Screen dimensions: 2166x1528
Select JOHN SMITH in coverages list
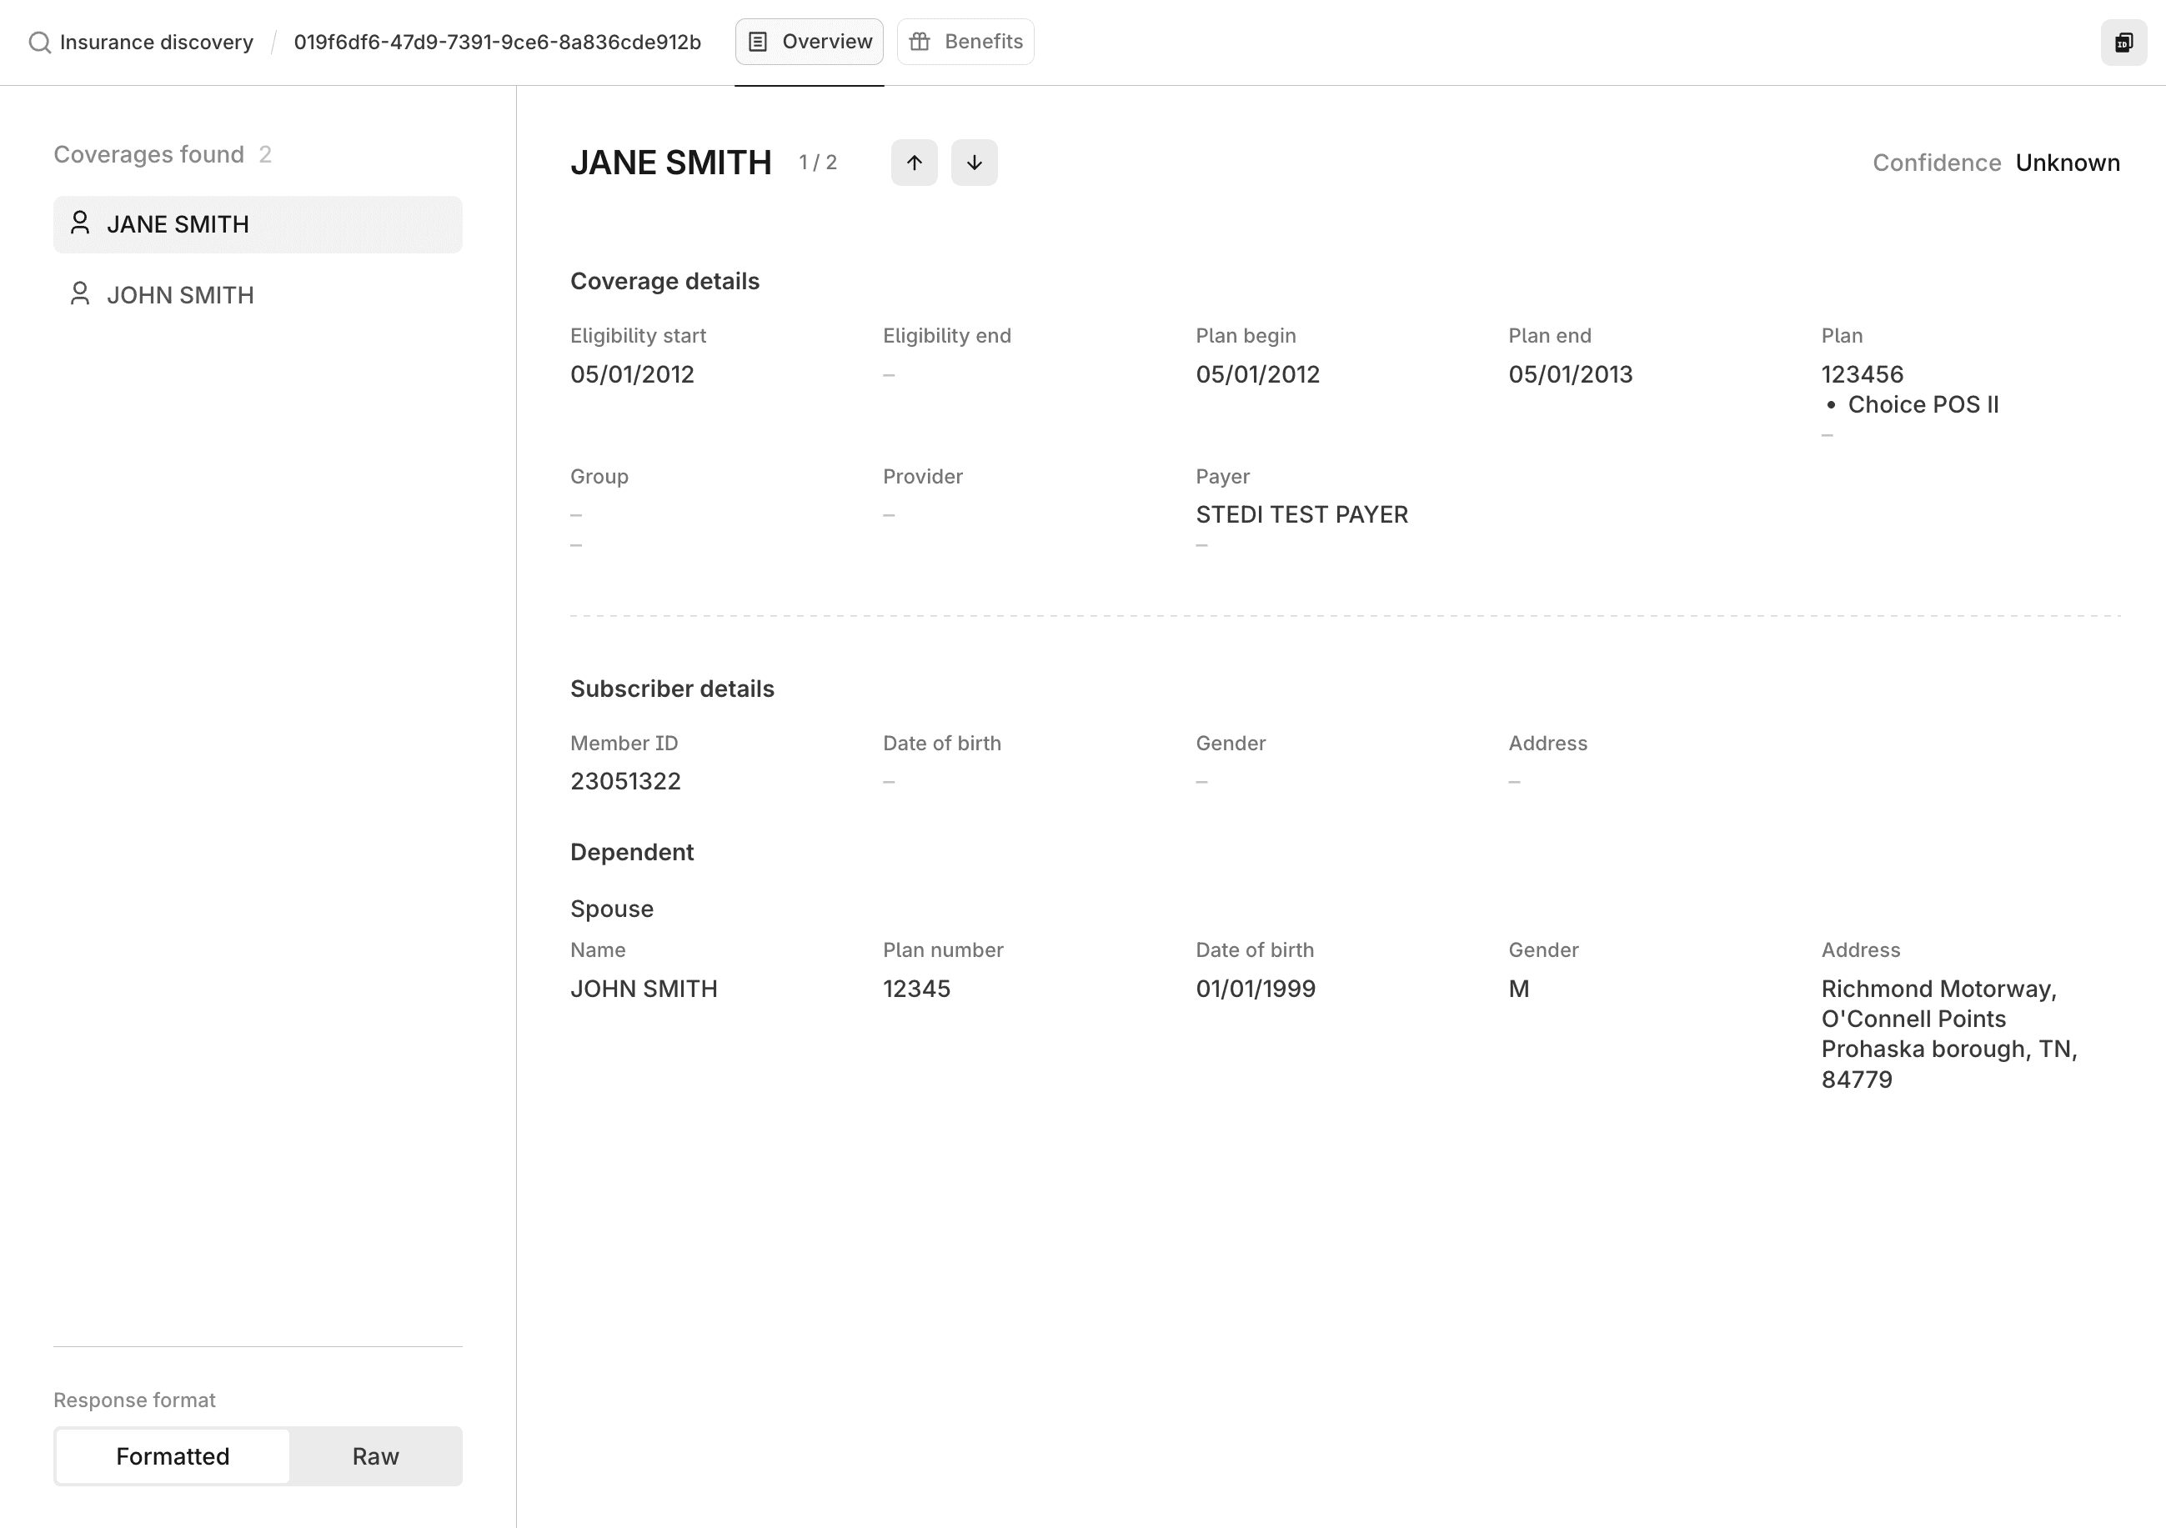coord(258,295)
